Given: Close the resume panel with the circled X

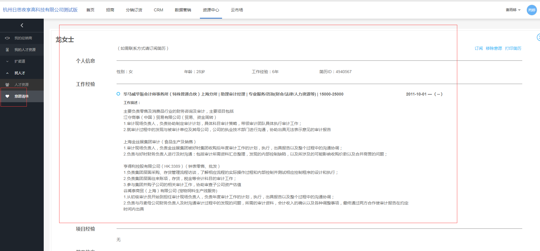Looking at the screenshot, I should pos(538,37).
